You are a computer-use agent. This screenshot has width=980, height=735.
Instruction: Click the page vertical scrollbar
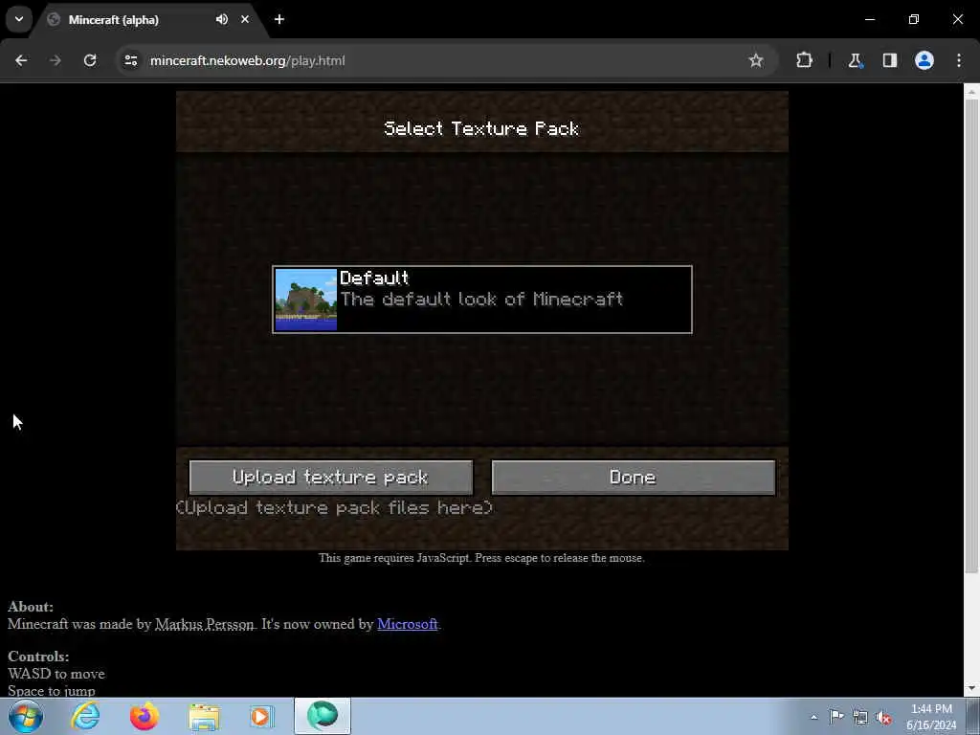point(971,336)
